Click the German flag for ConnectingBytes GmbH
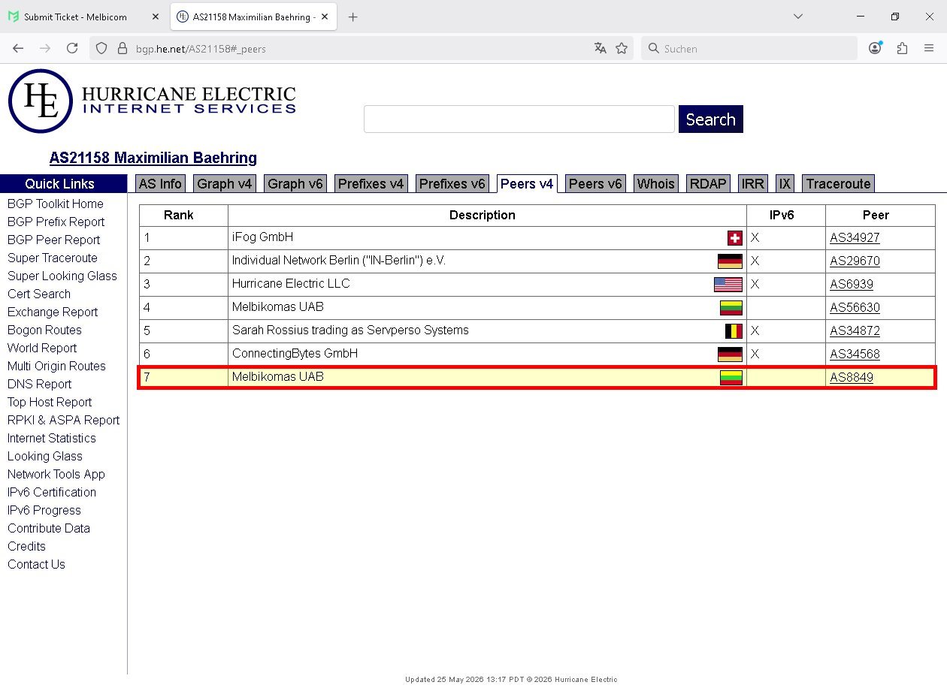 pos(730,355)
